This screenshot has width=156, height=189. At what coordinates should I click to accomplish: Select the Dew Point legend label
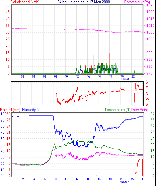(140, 110)
